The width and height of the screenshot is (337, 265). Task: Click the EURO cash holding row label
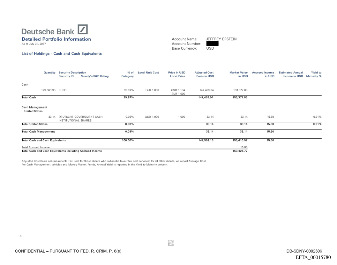(x=63, y=90)
